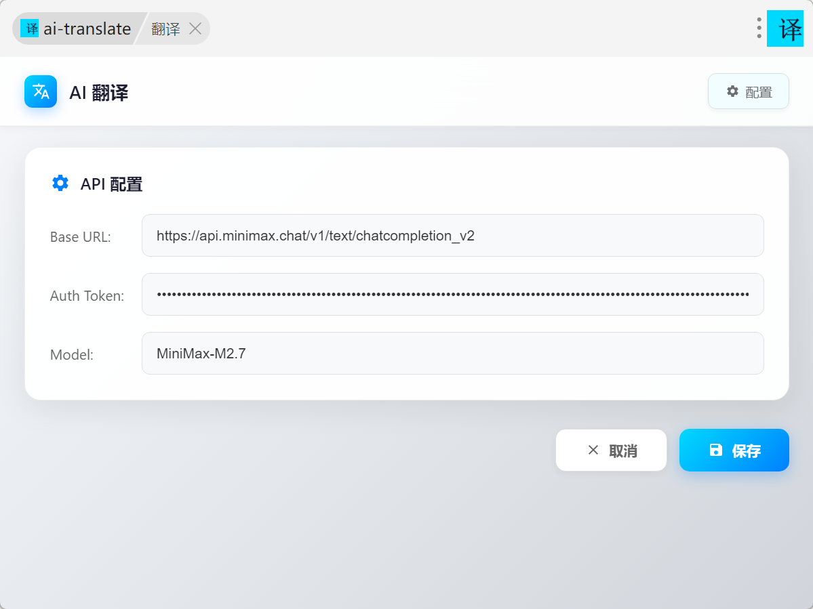The height and width of the screenshot is (609, 813).
Task: Focus the Model field showing MiniMax-M2.7
Action: pyautogui.click(x=452, y=353)
